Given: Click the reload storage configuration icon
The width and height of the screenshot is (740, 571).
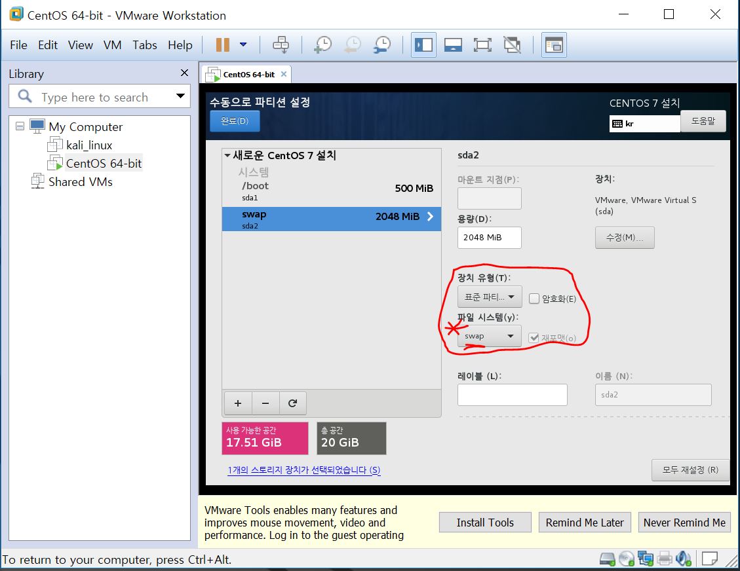Looking at the screenshot, I should click(292, 403).
